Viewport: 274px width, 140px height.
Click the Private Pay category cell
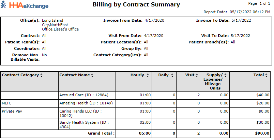[12, 111]
